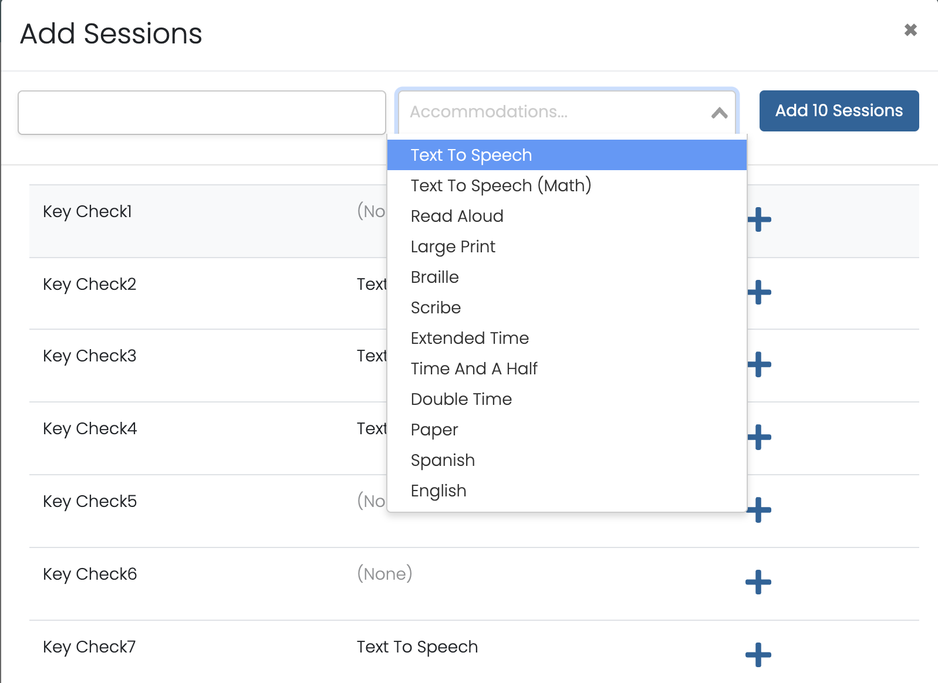Focus the empty session search field
The width and height of the screenshot is (938, 683).
pos(202,113)
